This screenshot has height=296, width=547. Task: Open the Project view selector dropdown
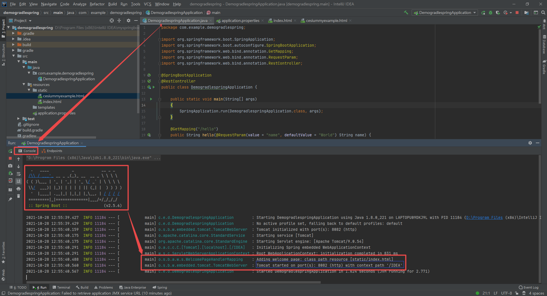click(20, 20)
